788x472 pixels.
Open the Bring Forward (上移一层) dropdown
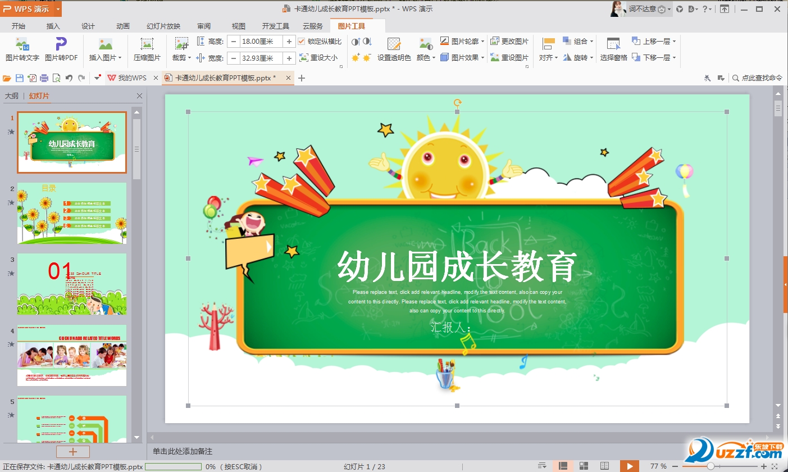coord(654,41)
